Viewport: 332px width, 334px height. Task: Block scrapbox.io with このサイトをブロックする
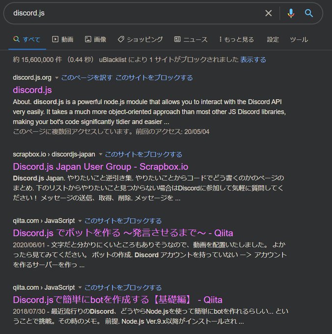tap(143, 154)
